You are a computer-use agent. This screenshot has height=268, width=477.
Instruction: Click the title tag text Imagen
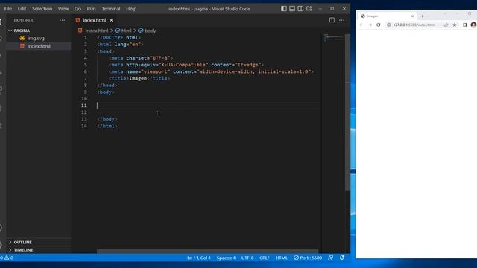[x=138, y=78]
